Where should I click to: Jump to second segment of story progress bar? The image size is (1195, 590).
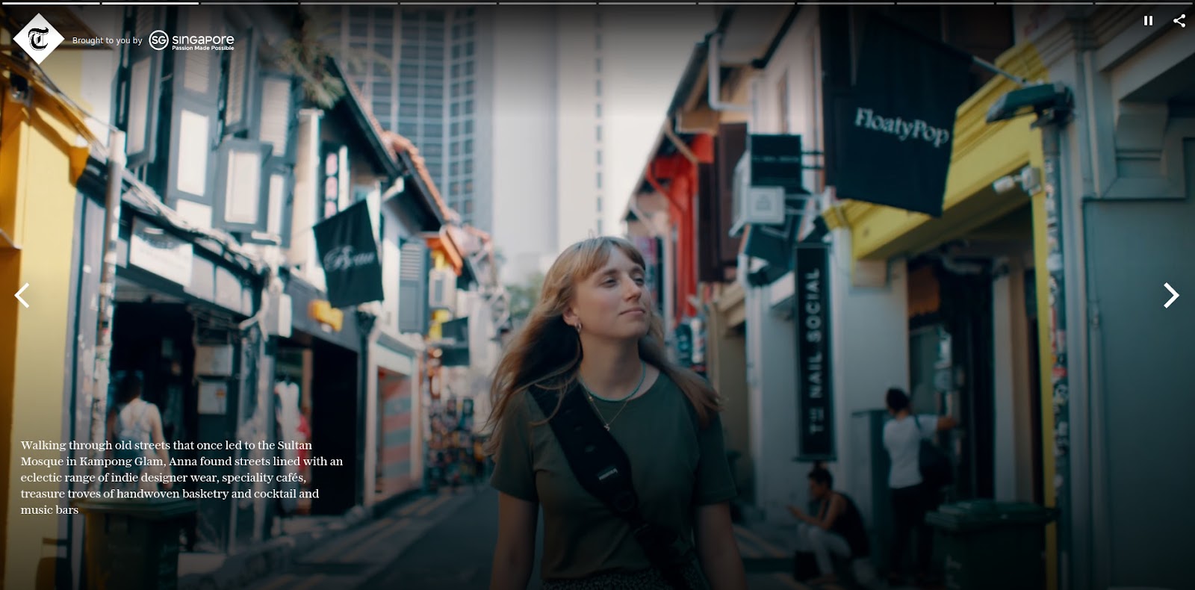pyautogui.click(x=150, y=3)
